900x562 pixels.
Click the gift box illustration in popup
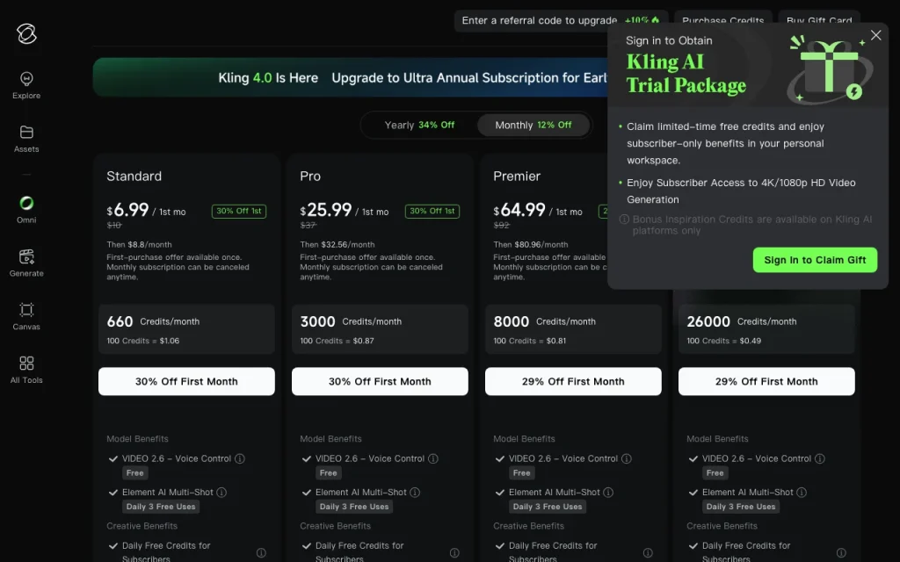click(x=830, y=68)
